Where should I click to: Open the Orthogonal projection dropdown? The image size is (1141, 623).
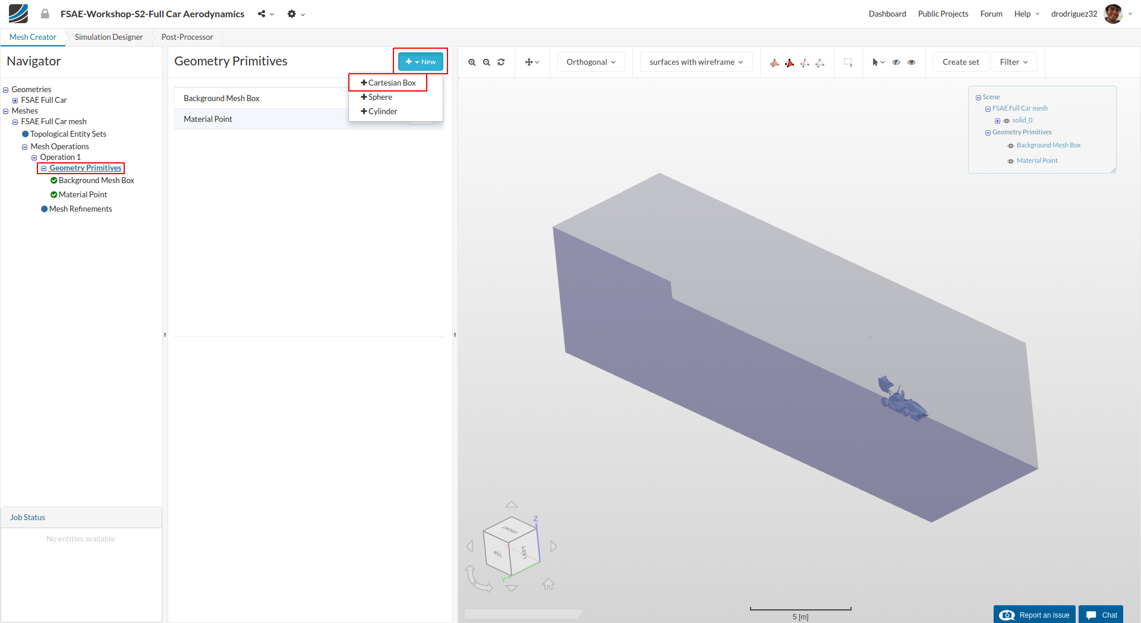(591, 62)
